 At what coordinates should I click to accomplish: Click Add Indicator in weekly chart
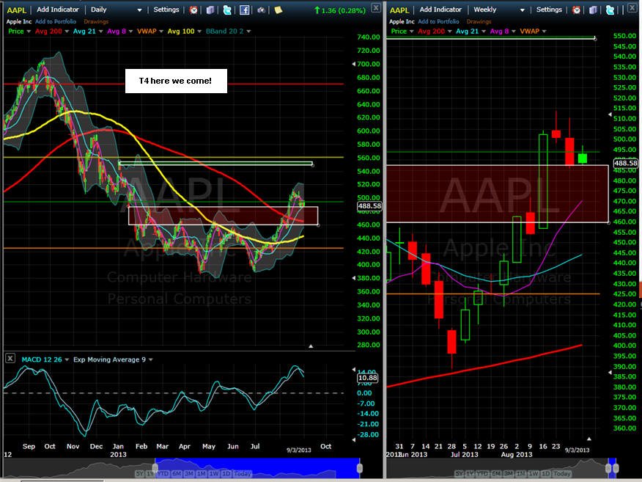(x=440, y=10)
